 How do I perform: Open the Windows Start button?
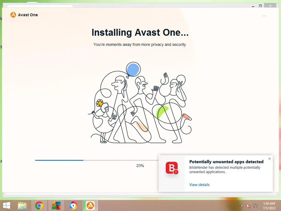pyautogui.click(x=7, y=206)
